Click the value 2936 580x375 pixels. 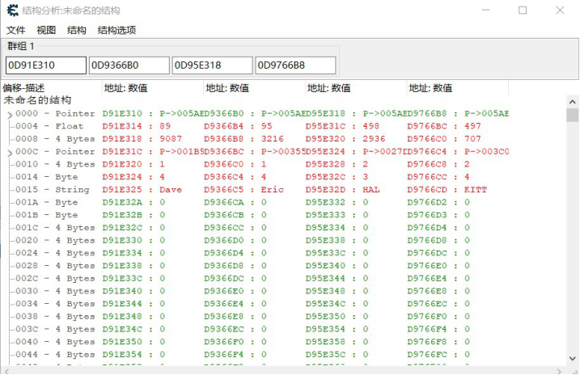374,139
